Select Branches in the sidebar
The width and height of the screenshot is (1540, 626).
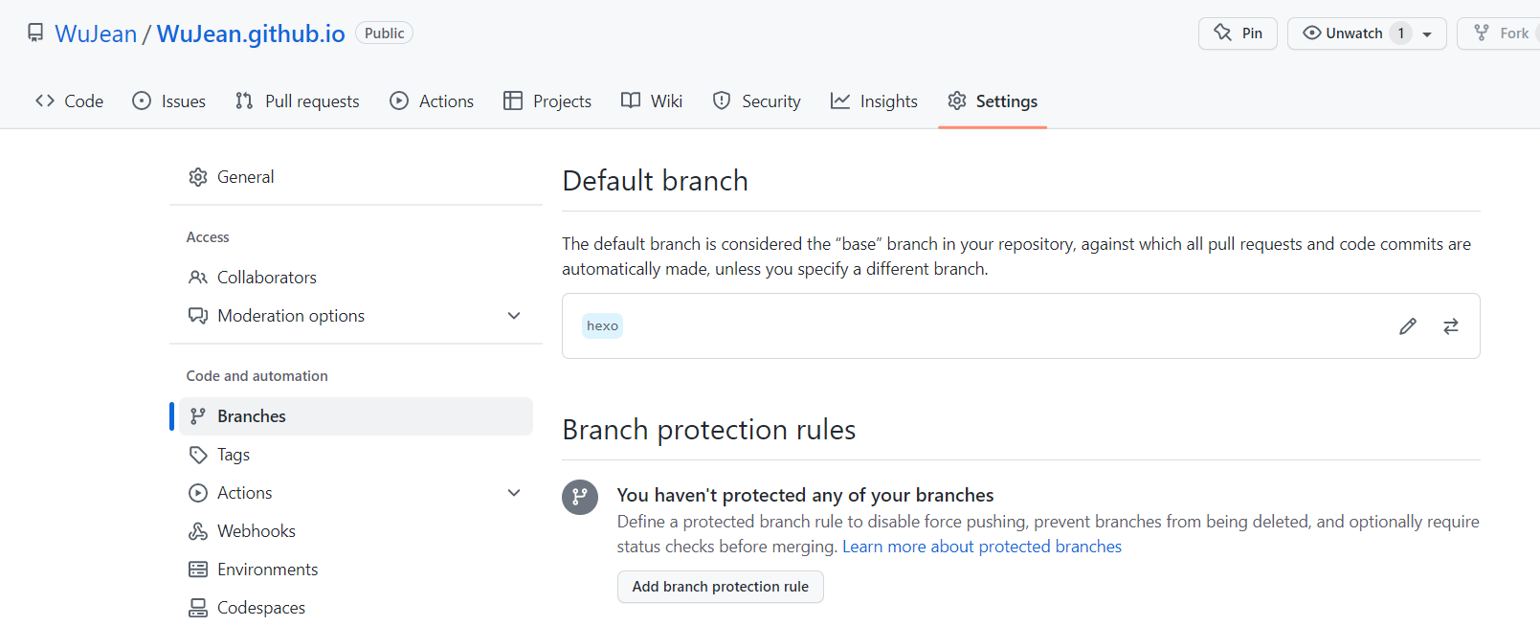356,416
